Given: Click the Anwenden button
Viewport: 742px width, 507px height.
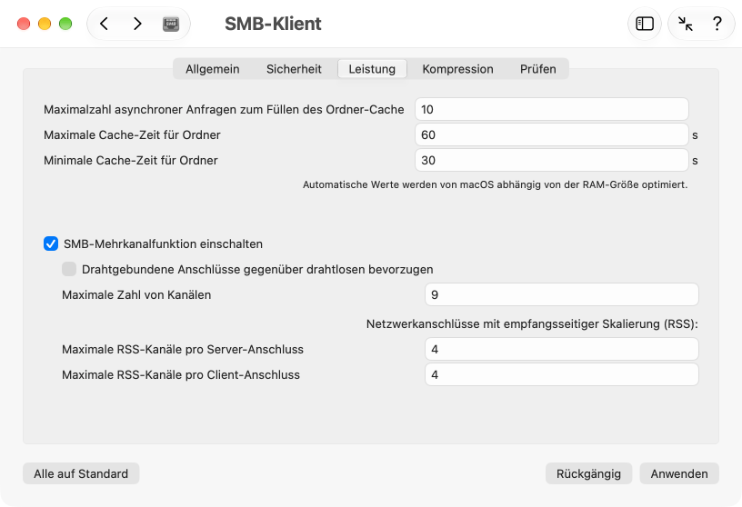Looking at the screenshot, I should tap(679, 473).
